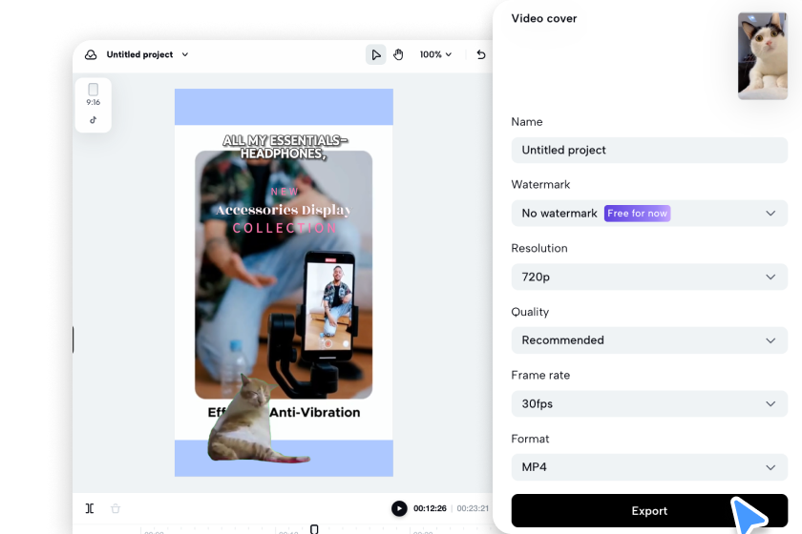
Task: Select the ALL MY ESSENTIALS caption
Action: point(285,147)
